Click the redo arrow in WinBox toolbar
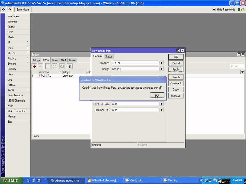The height and width of the screenshot is (184, 246). 9,9
